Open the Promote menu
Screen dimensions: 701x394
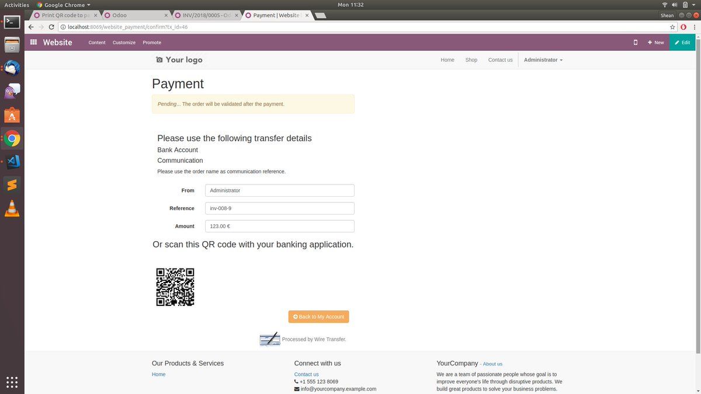[152, 43]
